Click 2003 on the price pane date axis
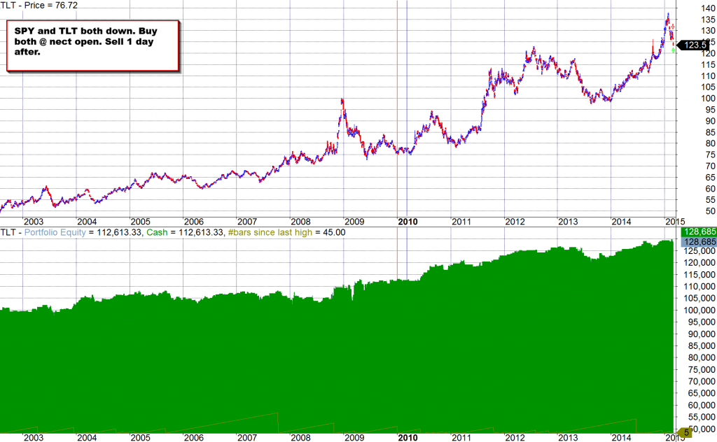Viewport: 717px width, 442px height. coord(34,222)
